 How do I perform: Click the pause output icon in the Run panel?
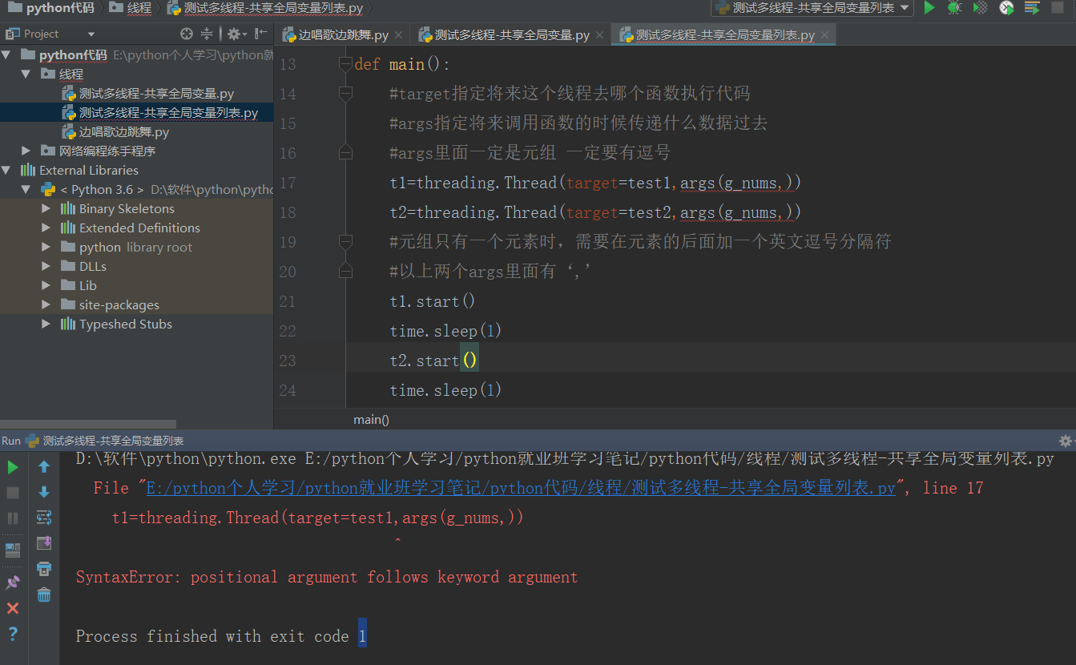(x=13, y=518)
